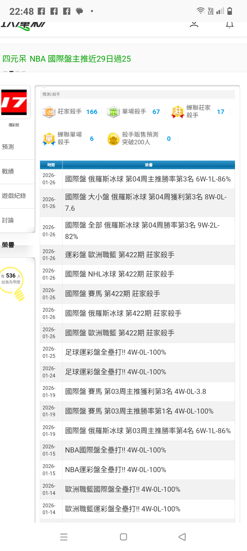This screenshot has width=247, height=551.
Task: Open the 戰績 sidebar tab
Action: pos(17,171)
